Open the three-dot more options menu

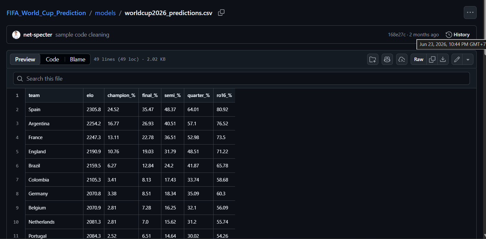(x=470, y=13)
